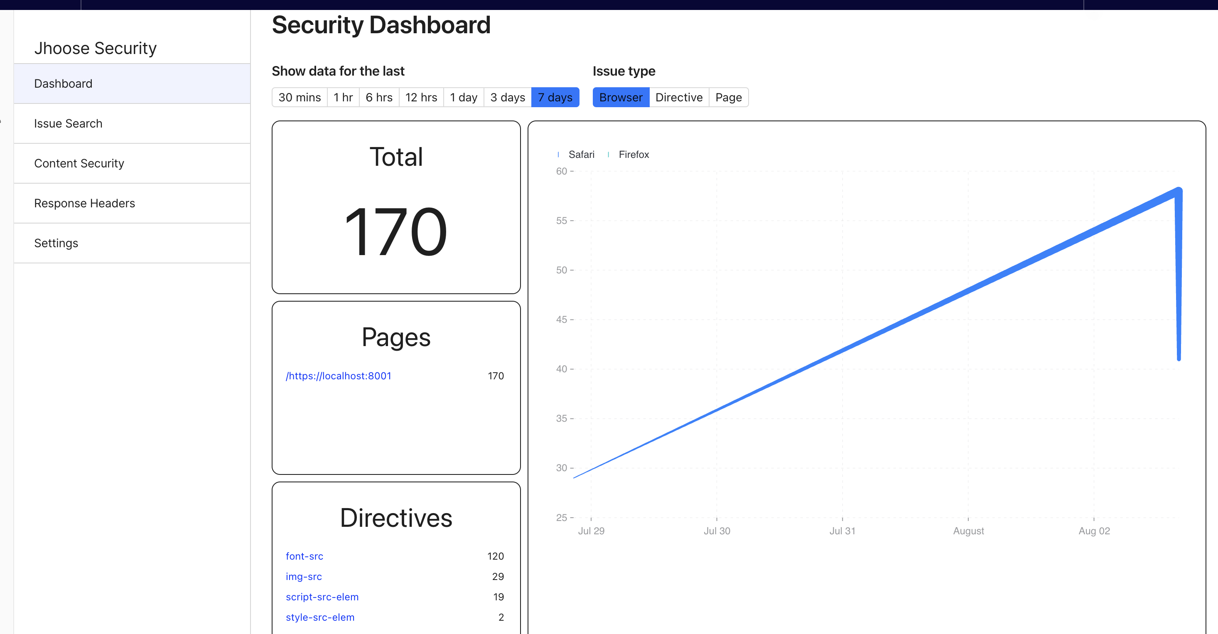Open Response Headers page
The image size is (1218, 634).
(84, 203)
